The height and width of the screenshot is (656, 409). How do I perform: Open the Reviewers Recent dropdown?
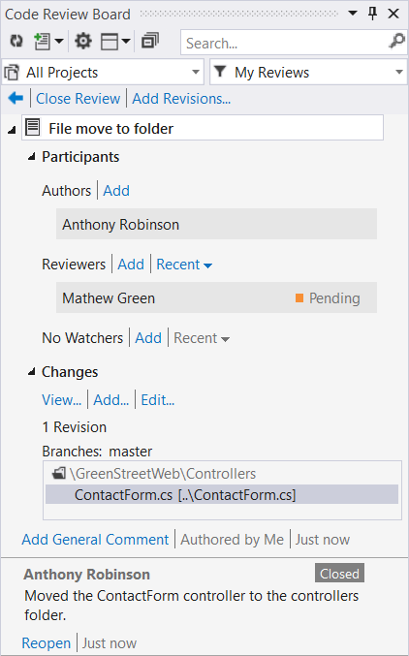[184, 265]
